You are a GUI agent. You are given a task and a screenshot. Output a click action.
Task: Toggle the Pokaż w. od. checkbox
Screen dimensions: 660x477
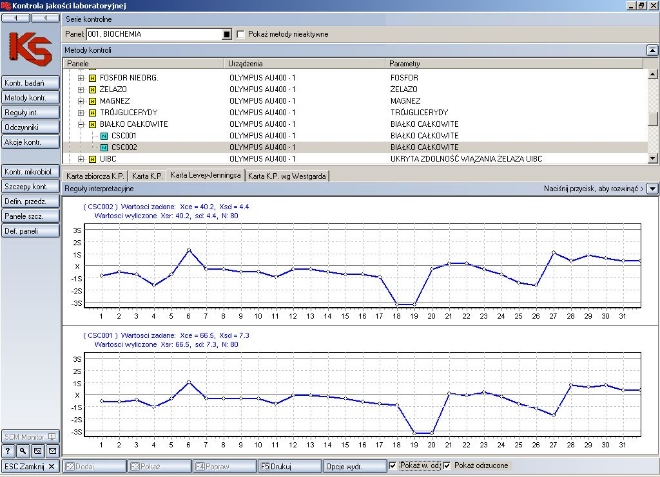394,466
